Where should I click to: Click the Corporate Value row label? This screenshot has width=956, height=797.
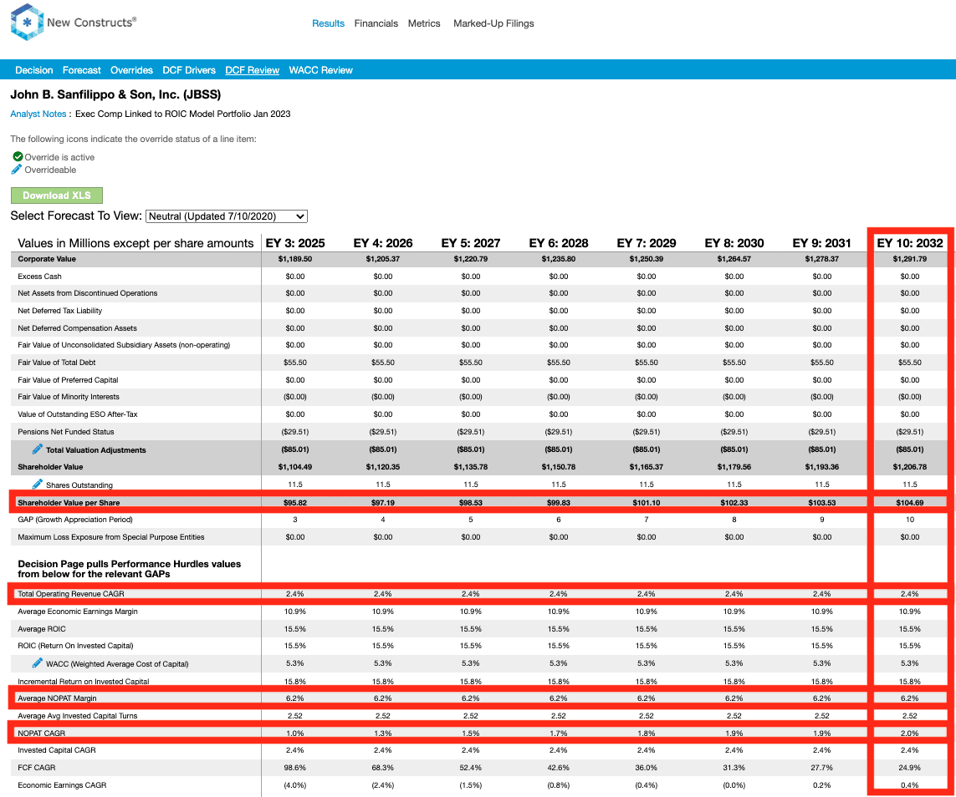47,259
